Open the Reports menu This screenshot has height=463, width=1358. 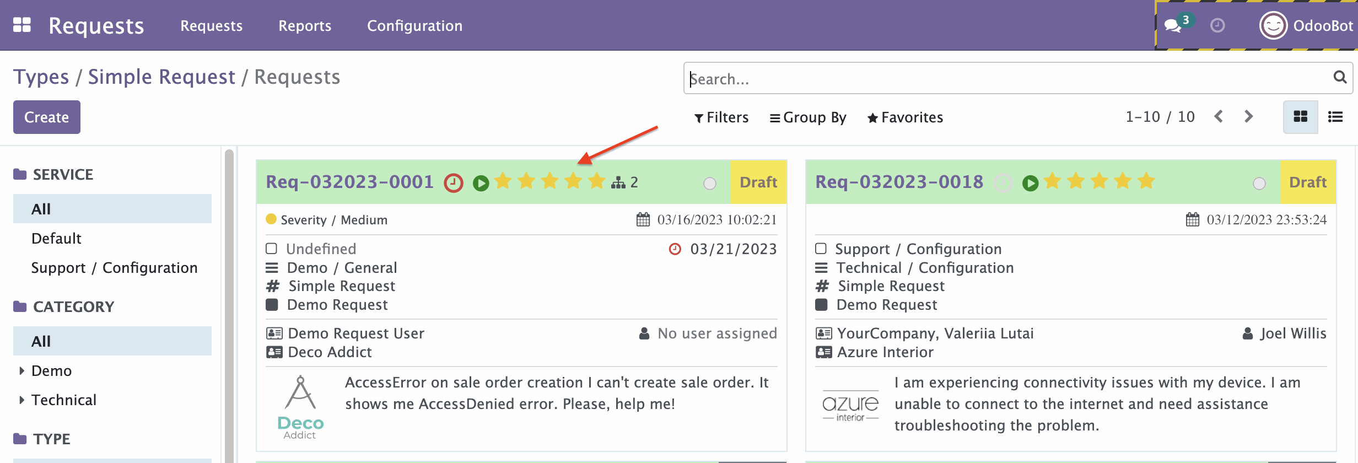[305, 25]
